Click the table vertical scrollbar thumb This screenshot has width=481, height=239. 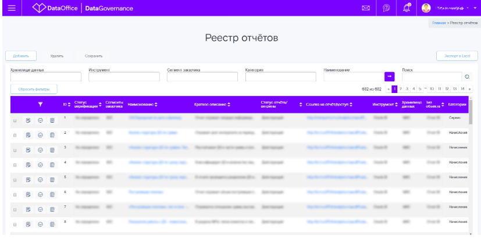(x=471, y=112)
